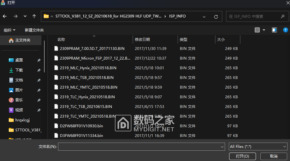Unpin 桌面 using its pin icon

tap(39, 60)
